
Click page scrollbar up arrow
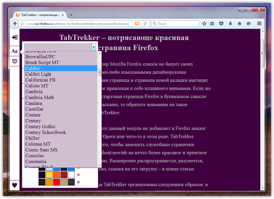pos(262,31)
